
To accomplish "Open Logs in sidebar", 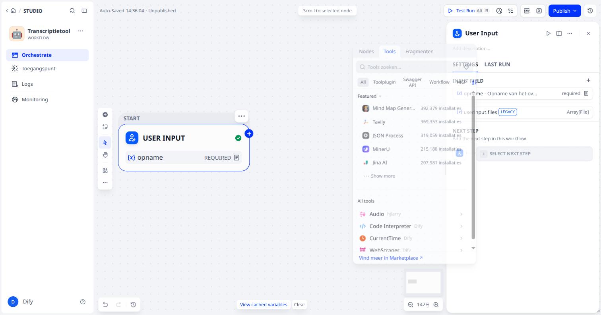I will (x=48, y=84).
